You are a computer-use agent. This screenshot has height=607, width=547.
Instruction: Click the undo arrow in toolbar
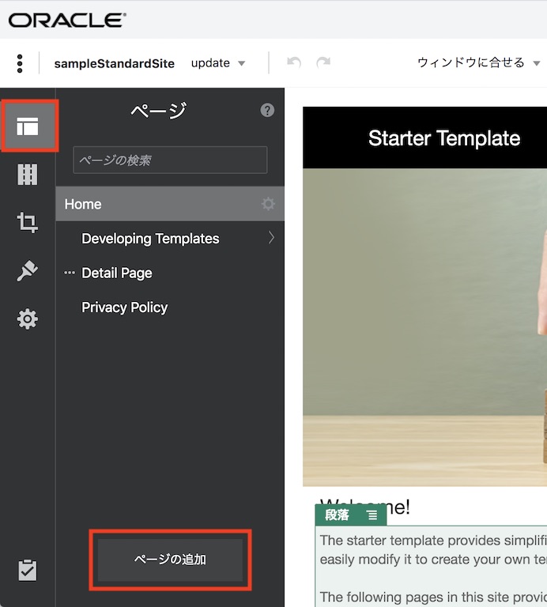294,63
